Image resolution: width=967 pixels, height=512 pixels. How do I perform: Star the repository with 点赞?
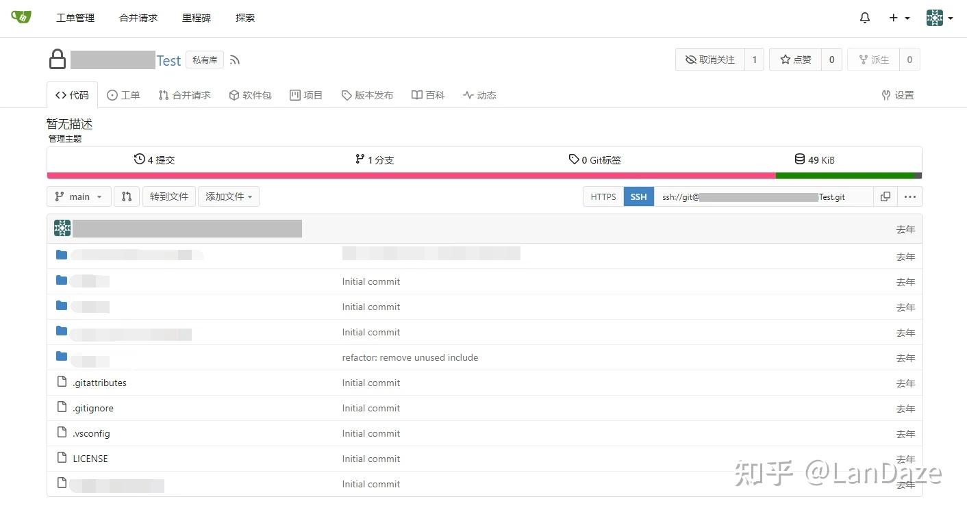[795, 60]
